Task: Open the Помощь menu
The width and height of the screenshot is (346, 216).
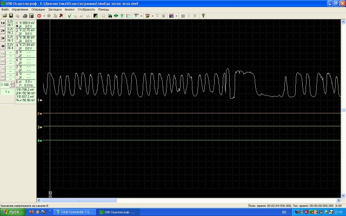Action: (x=103, y=10)
